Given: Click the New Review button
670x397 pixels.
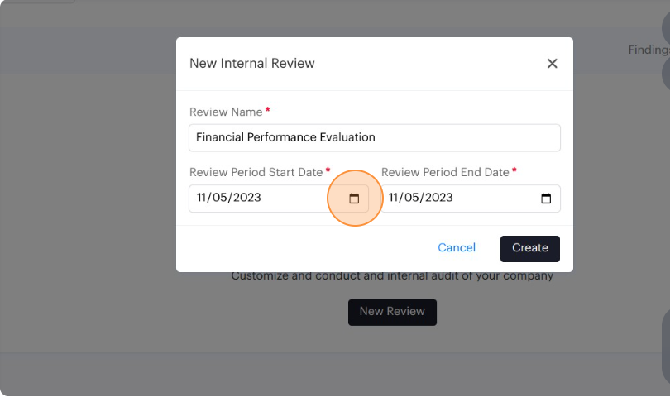Looking at the screenshot, I should (392, 312).
